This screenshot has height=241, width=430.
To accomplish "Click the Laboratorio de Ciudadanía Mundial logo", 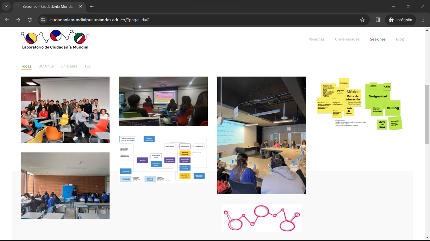I will pyautogui.click(x=55, y=39).
